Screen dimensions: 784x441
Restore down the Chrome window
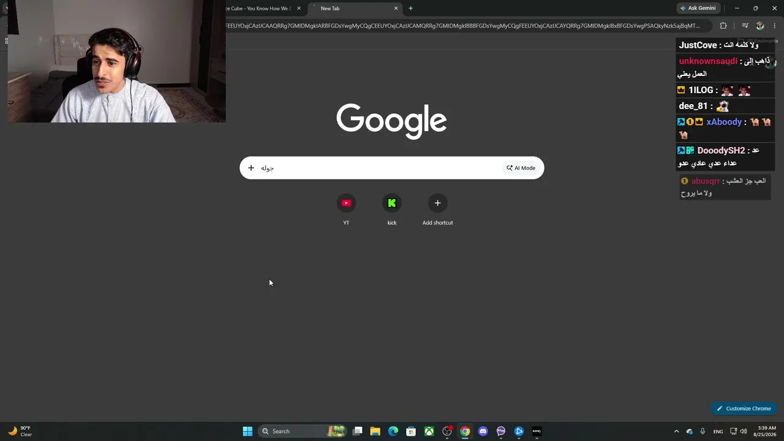click(755, 8)
